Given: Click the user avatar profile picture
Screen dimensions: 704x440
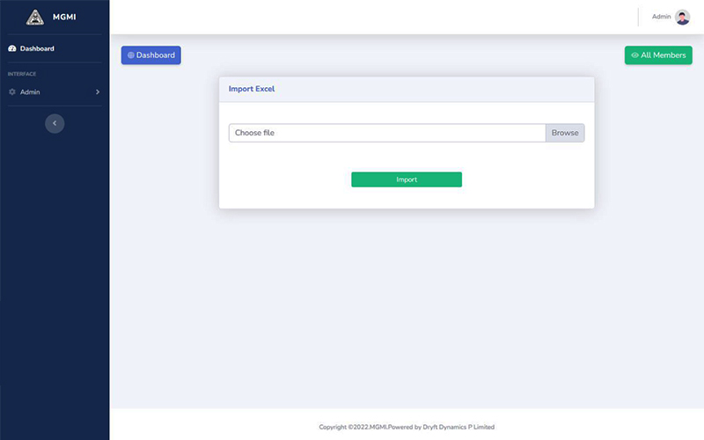Looking at the screenshot, I should [x=683, y=17].
